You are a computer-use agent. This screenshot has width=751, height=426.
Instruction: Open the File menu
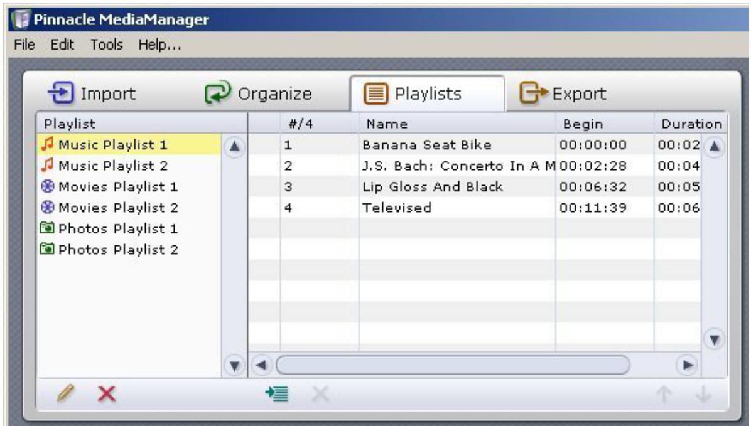[24, 45]
